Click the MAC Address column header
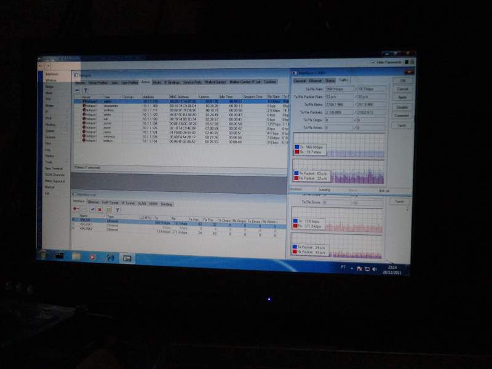The height and width of the screenshot is (369, 492). 183,97
